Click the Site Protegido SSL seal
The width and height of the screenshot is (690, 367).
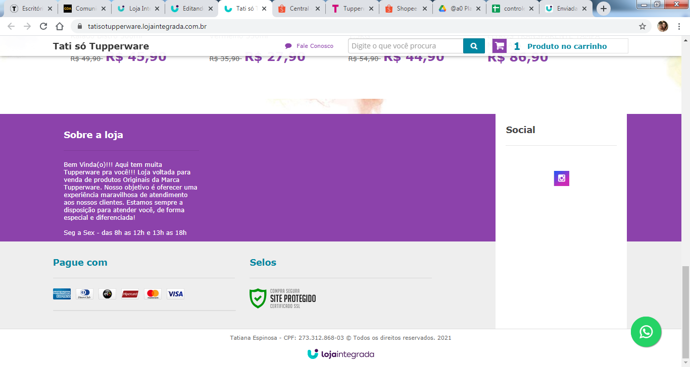283,298
